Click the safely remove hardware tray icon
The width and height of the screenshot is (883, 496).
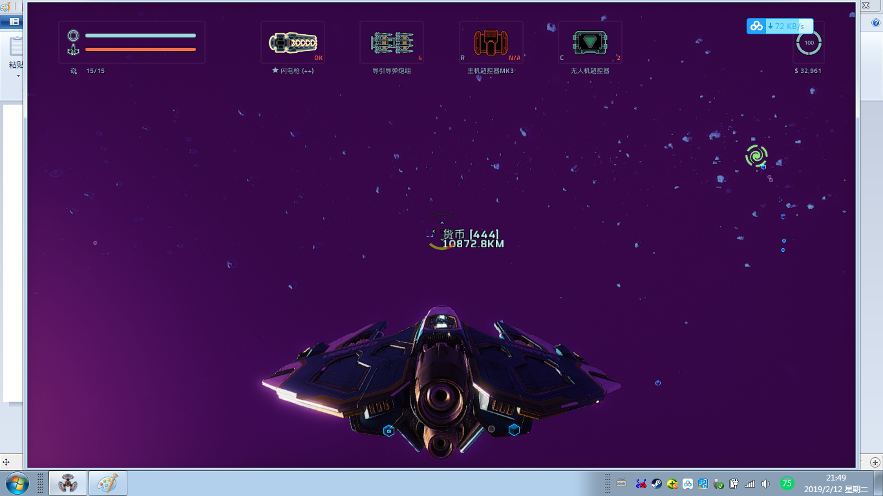719,483
